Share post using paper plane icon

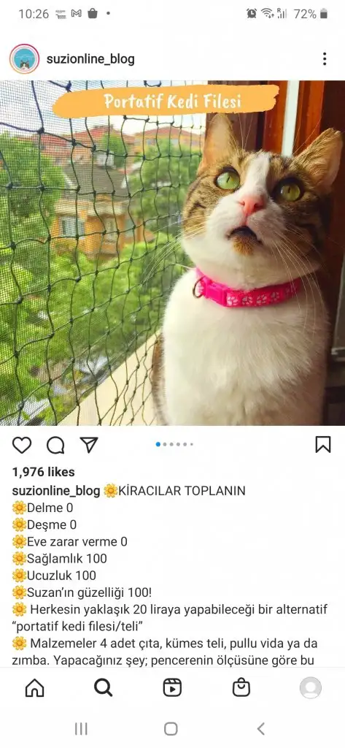(89, 444)
